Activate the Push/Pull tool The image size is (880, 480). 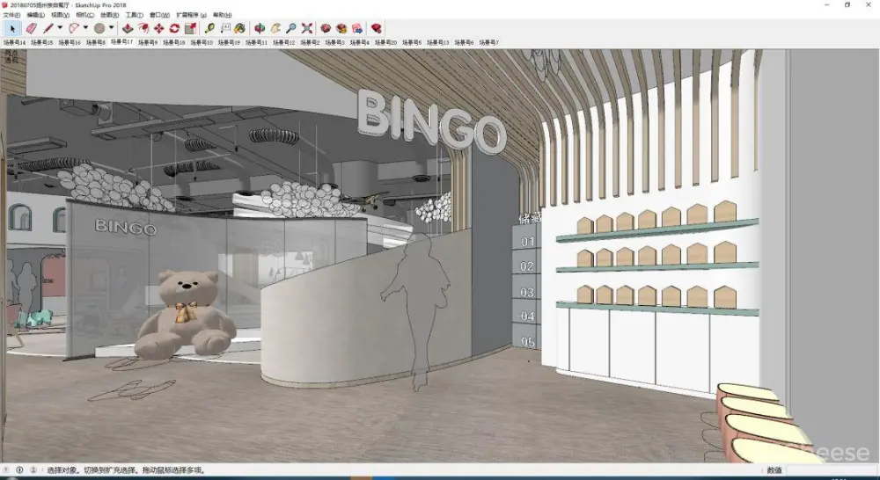[128, 28]
